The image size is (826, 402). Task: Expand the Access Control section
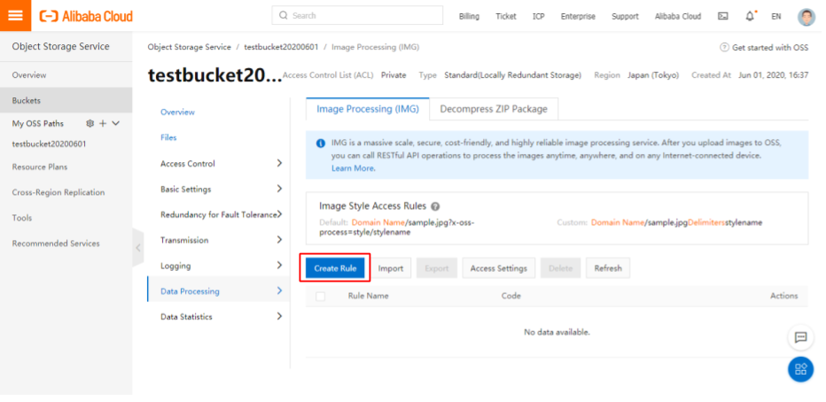[222, 164]
